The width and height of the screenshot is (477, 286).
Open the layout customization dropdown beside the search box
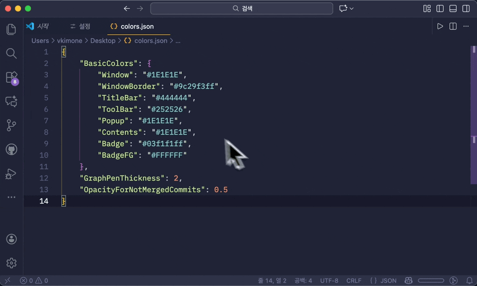[344, 8]
